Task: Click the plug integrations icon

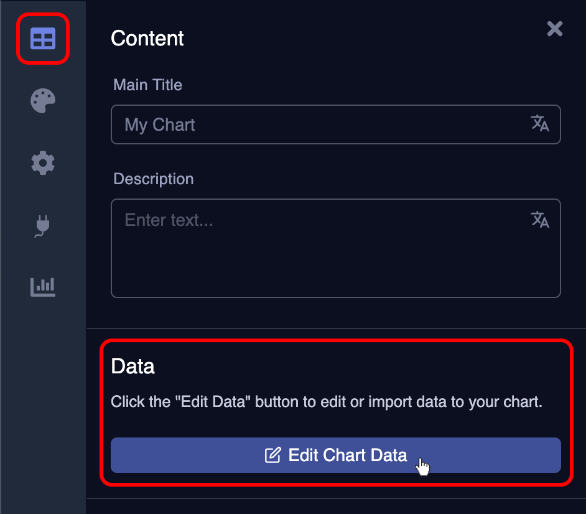Action: [x=42, y=225]
